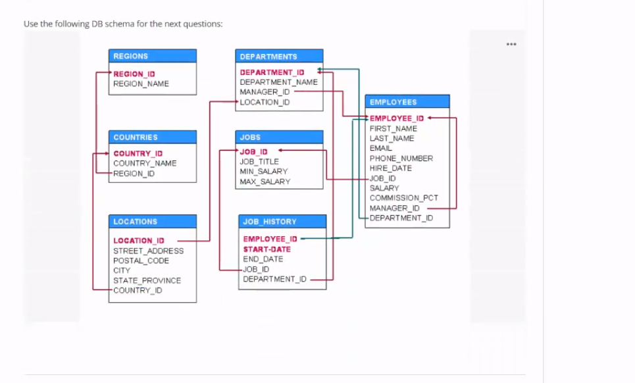Click the JOB_ID primary key in JOBS

click(x=253, y=151)
